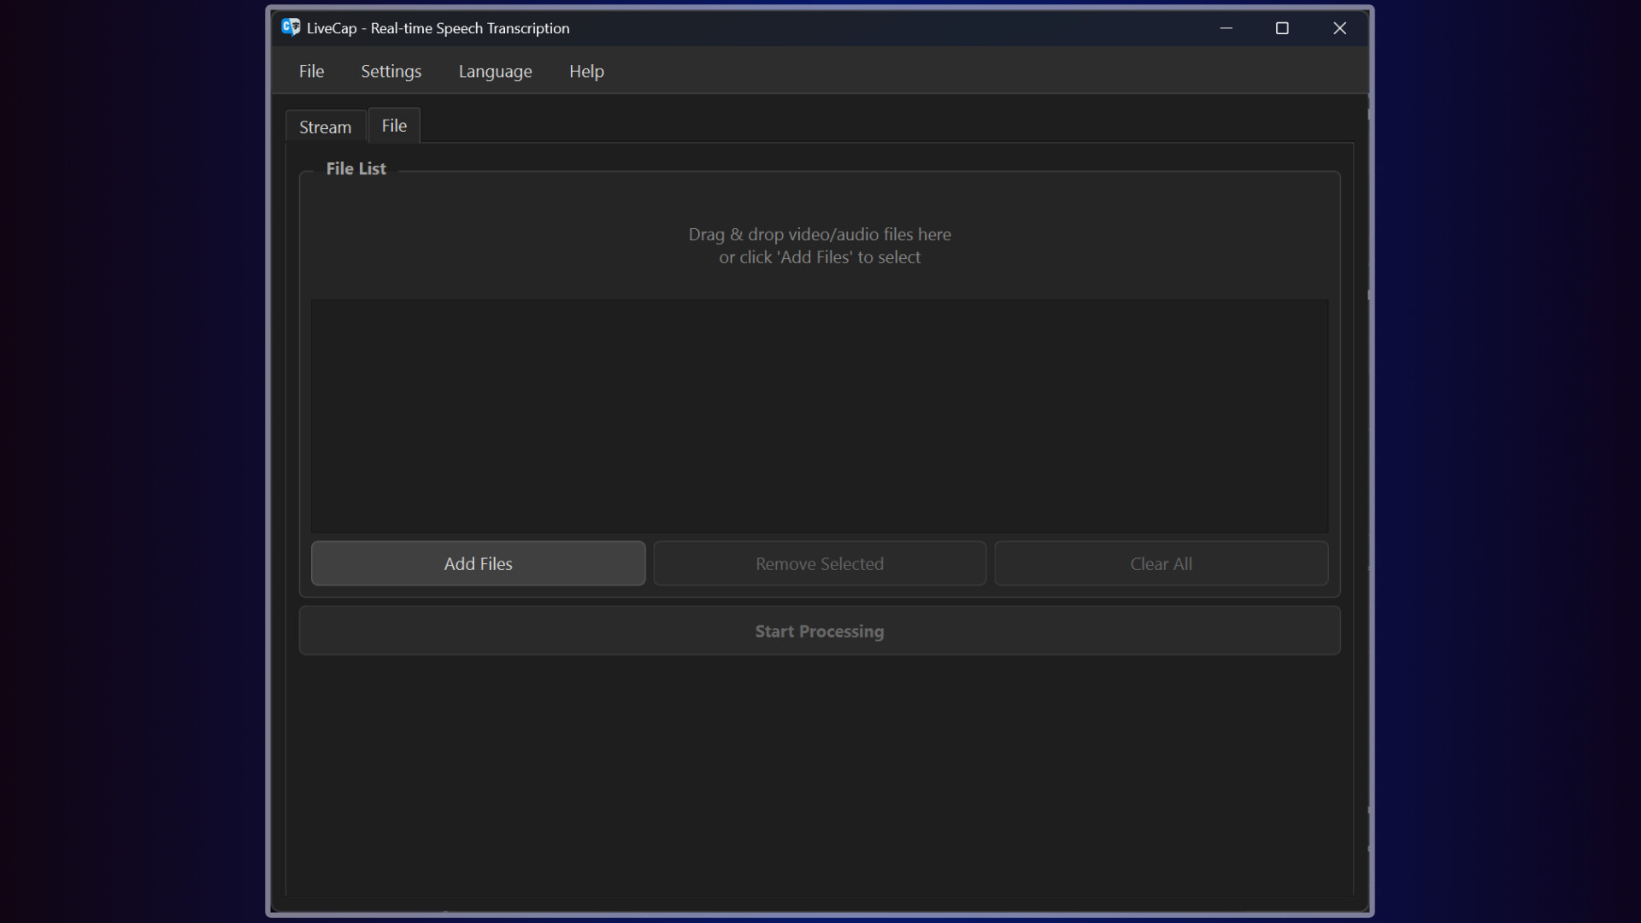Minimize the LiveCap window
Viewport: 1641px width, 923px height.
point(1226,27)
